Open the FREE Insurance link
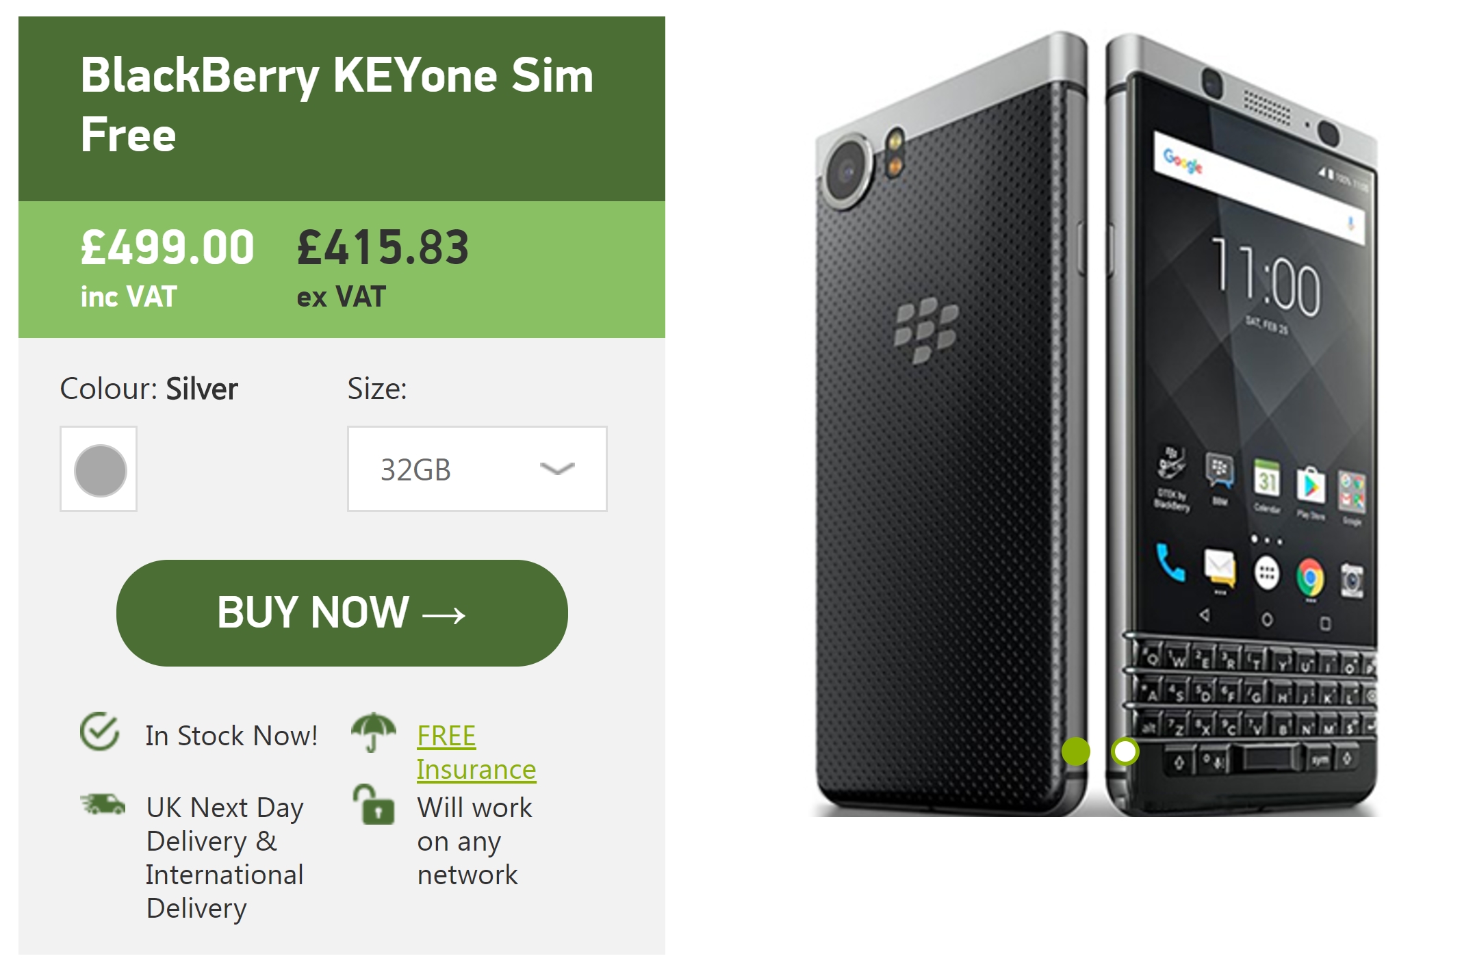Image resolution: width=1462 pixels, height=967 pixels. [x=476, y=753]
